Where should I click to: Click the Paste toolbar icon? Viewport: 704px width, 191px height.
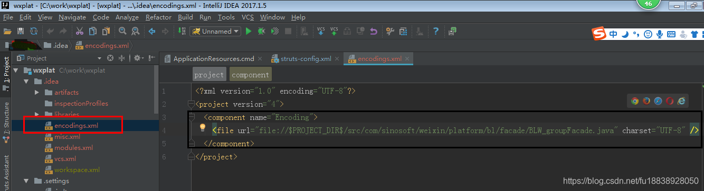pyautogui.click(x=106, y=31)
